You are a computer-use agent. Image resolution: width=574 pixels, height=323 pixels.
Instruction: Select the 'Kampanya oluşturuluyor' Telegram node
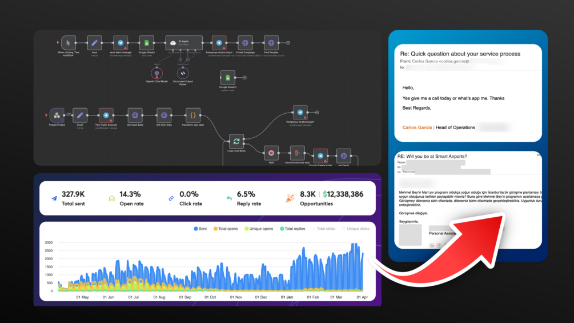[219, 43]
